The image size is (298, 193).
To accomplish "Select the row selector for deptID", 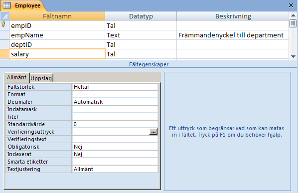I will 4,44.
